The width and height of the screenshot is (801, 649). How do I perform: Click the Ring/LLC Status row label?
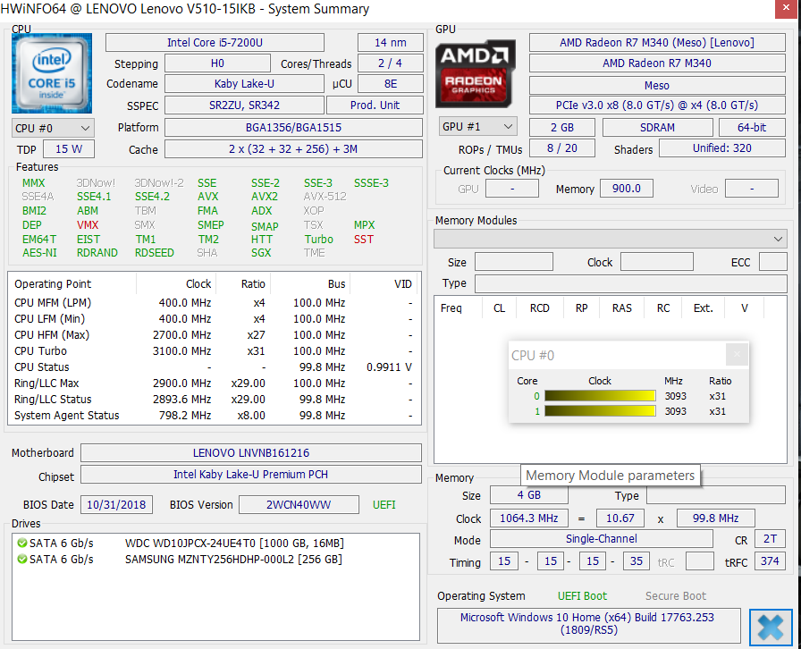coord(53,399)
